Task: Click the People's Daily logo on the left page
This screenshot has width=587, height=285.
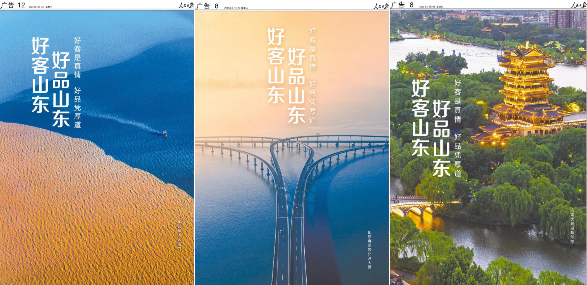Action: click(186, 5)
